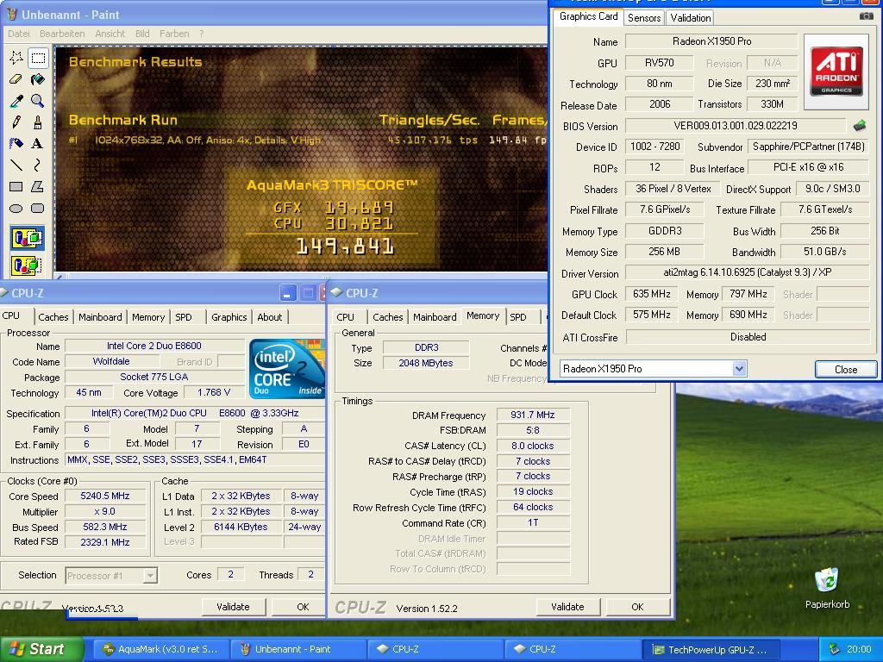This screenshot has height=662, width=883.
Task: Select the Text tool (letter A)
Action: point(38,144)
